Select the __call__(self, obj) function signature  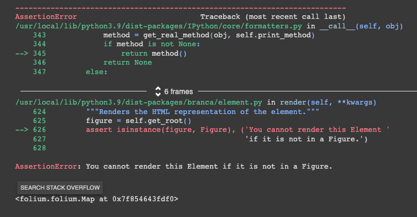[361, 26]
